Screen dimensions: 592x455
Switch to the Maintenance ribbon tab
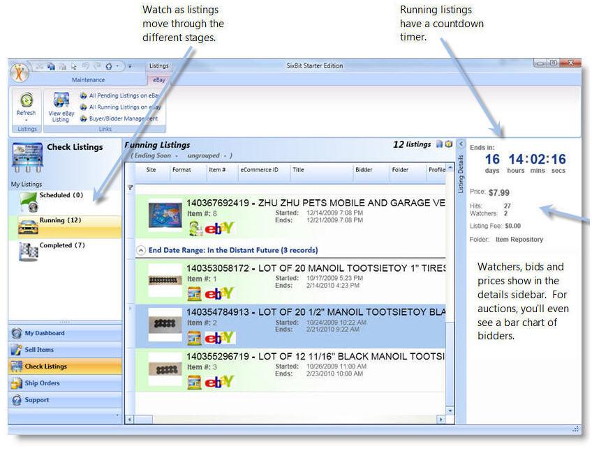(89, 80)
